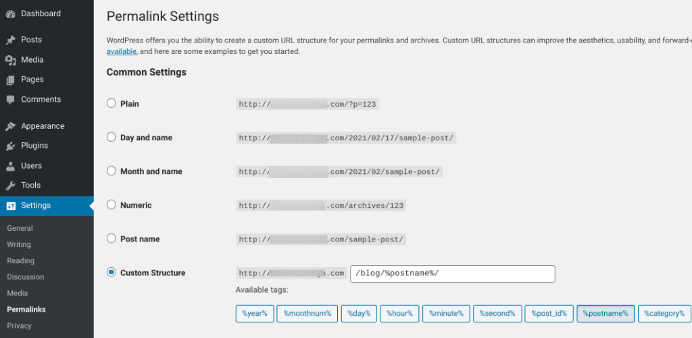Image resolution: width=692 pixels, height=338 pixels.
Task: Open the Posts menu label
Action: tap(31, 40)
